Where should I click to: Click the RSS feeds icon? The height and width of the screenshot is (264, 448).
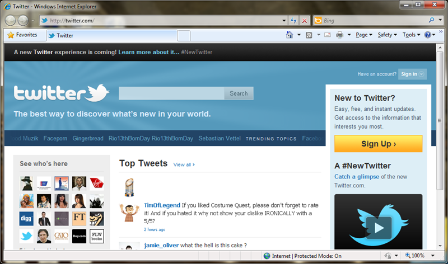coord(309,35)
